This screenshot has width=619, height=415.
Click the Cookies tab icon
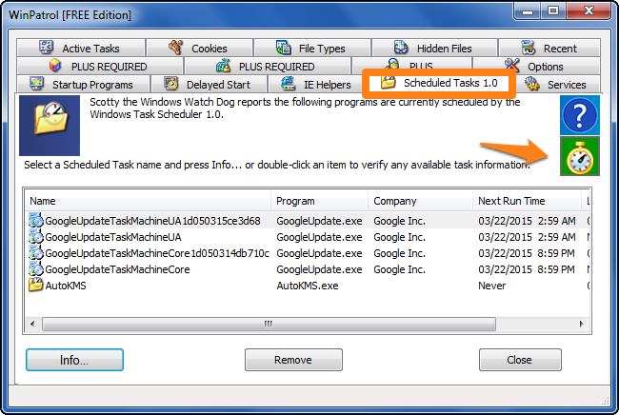(x=176, y=48)
